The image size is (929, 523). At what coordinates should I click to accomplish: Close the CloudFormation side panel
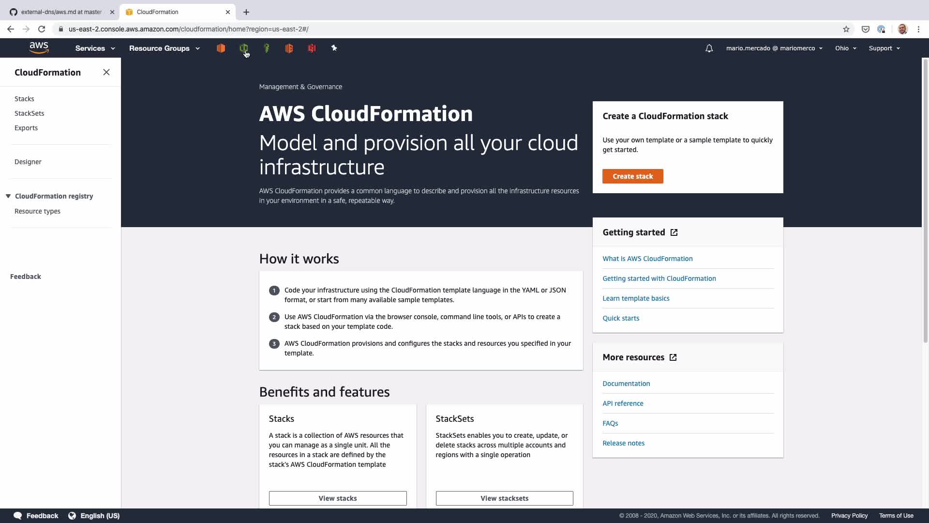106,72
